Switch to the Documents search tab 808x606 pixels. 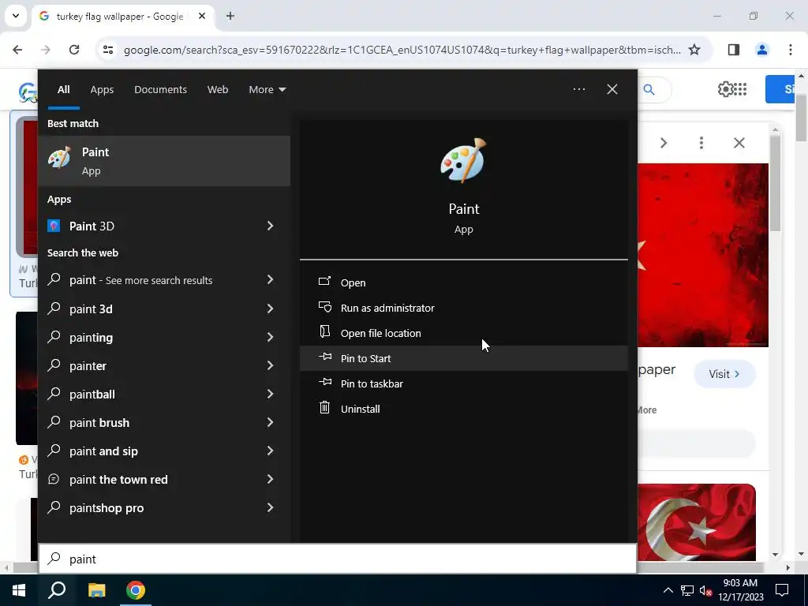(160, 89)
